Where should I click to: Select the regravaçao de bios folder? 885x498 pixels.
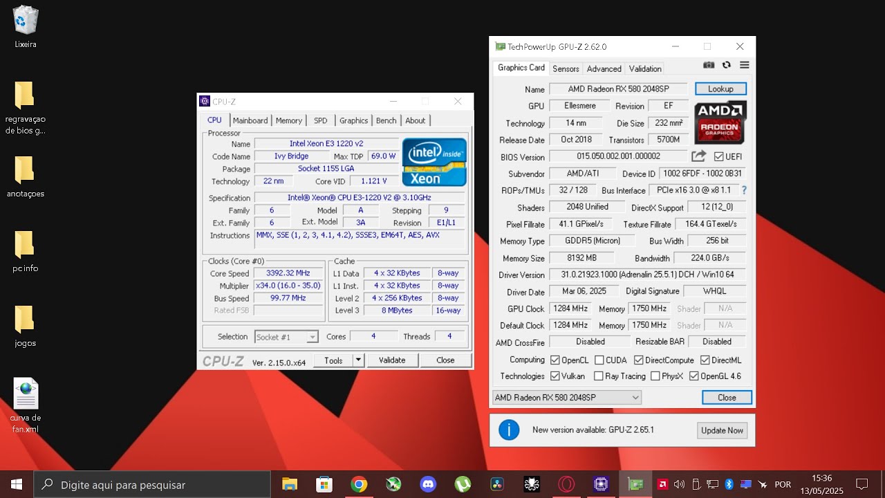pos(26,108)
